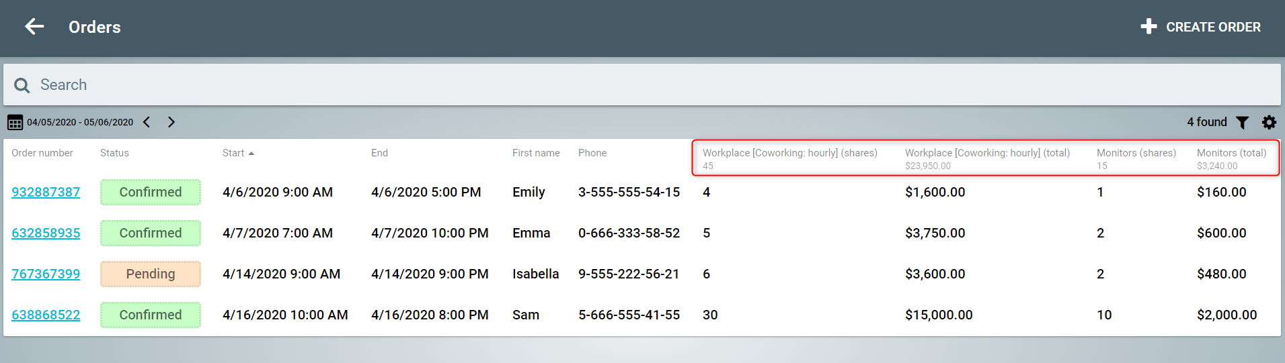Click the Monitors (total) column header

point(1231,153)
